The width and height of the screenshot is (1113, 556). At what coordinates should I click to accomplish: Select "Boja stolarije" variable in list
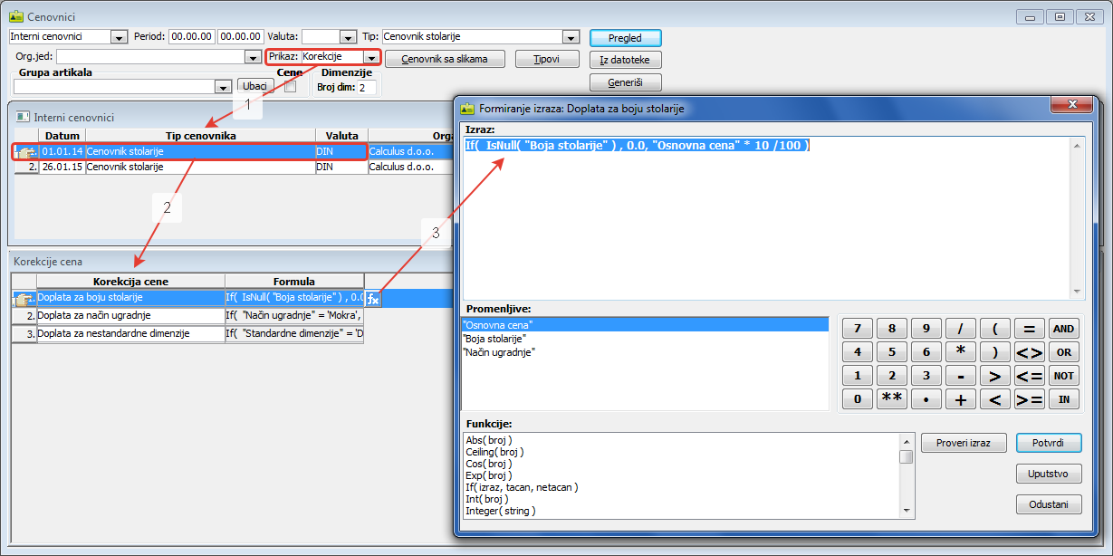click(x=494, y=339)
